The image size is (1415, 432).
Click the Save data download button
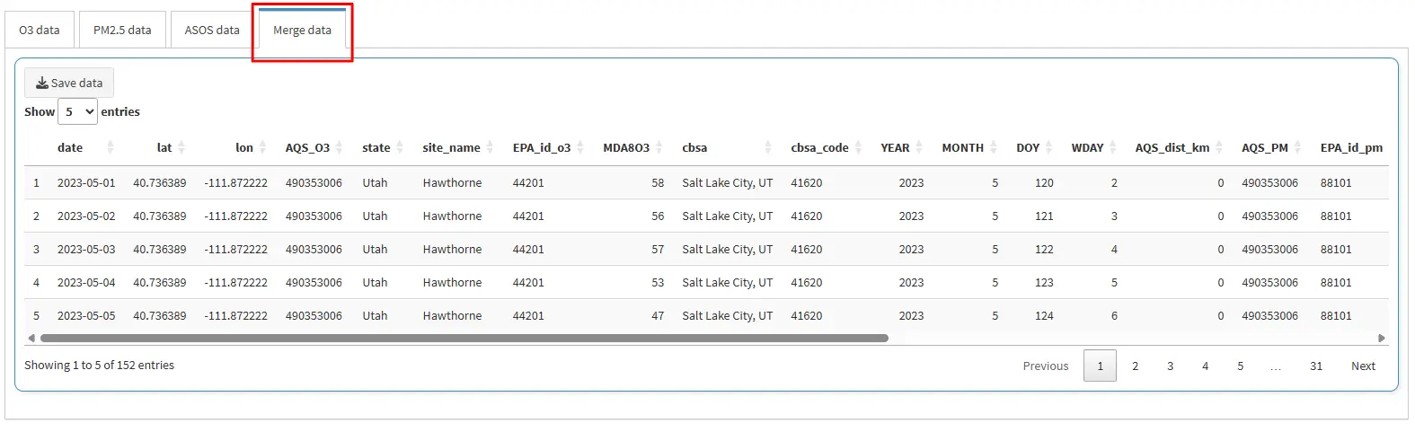[x=69, y=83]
